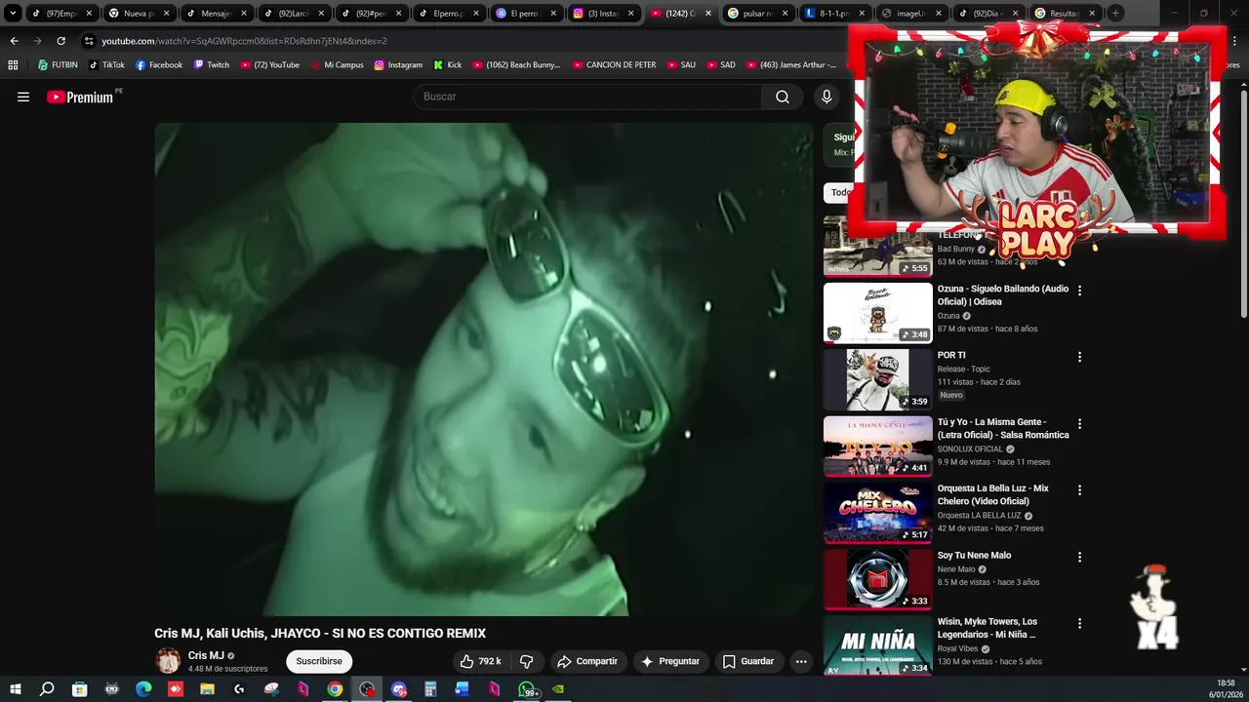The width and height of the screenshot is (1249, 702).
Task: Click the Compartir share button
Action: coord(587,661)
